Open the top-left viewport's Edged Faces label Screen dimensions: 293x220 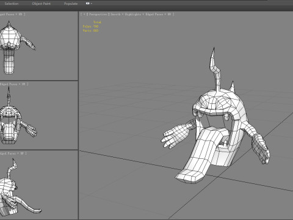(12, 14)
